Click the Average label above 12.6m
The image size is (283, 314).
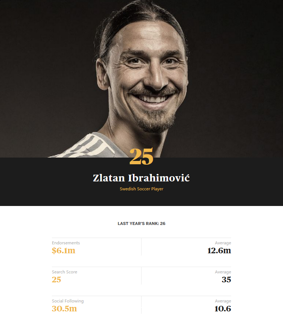coord(223,243)
